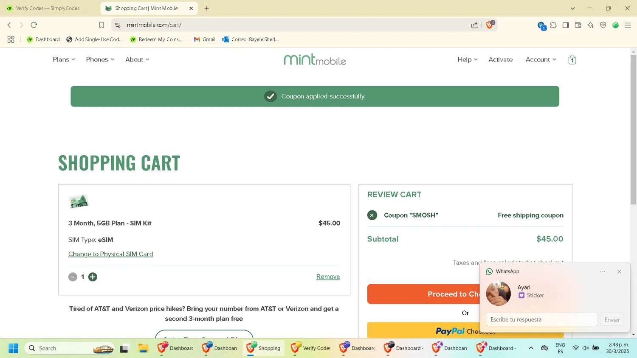Increase quantity with the plus icon

click(93, 277)
